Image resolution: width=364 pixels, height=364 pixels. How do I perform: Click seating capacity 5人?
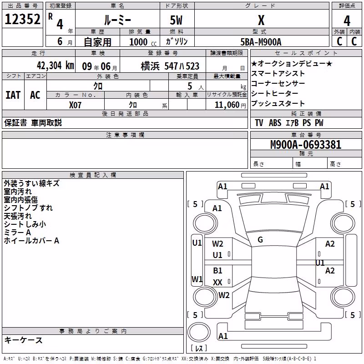click(196, 86)
